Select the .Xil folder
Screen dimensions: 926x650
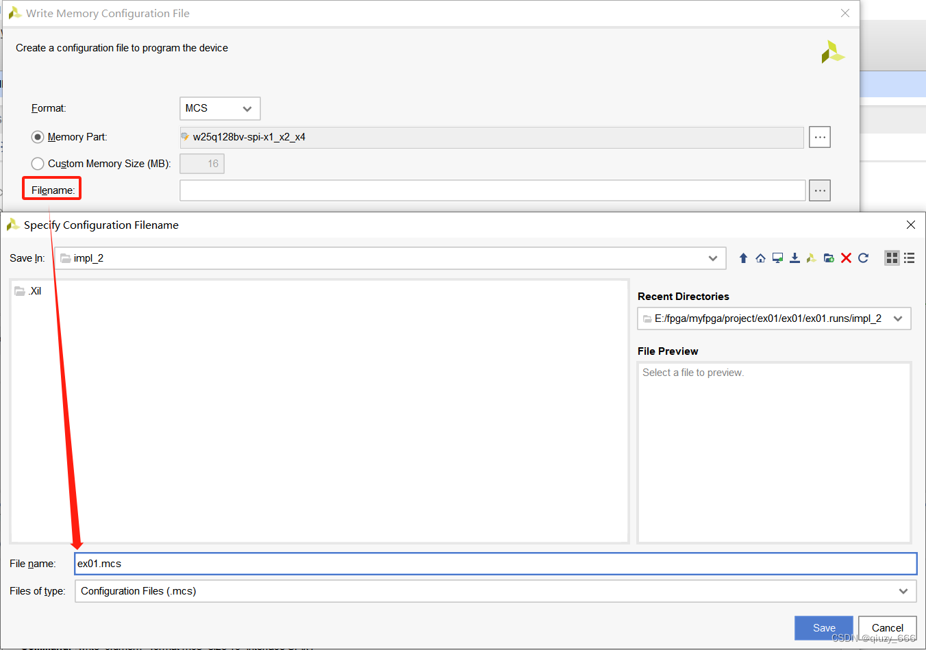(28, 291)
